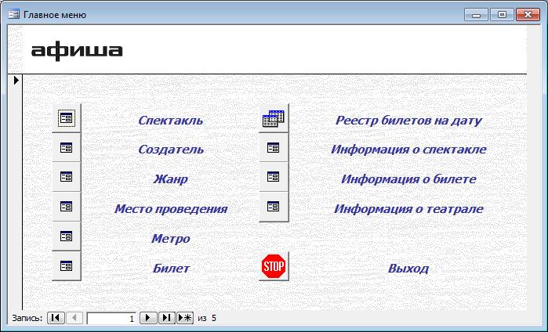548x332 pixels.
Task: Click the Выход label
Action: (408, 269)
